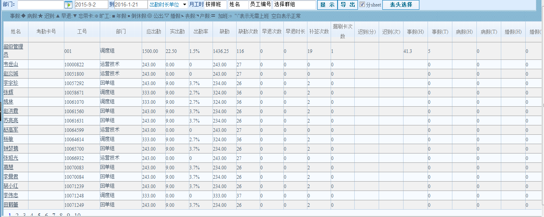
Task: Select 调度组 in 张辉's row
Action: (x=107, y=92)
